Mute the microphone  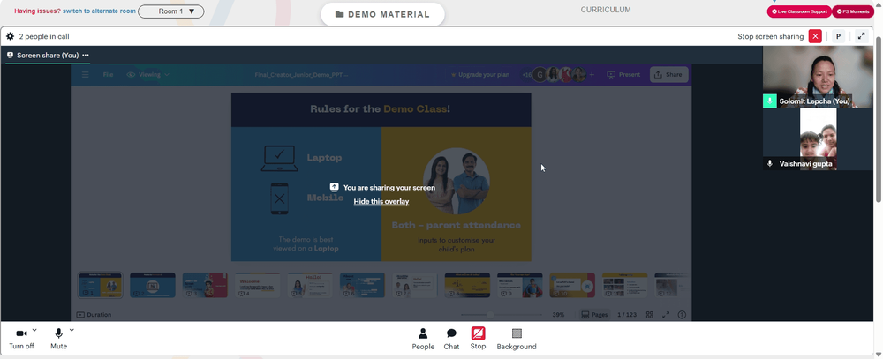tap(58, 340)
